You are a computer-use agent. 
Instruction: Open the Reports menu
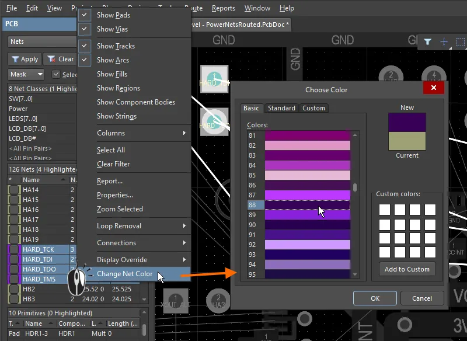click(224, 8)
